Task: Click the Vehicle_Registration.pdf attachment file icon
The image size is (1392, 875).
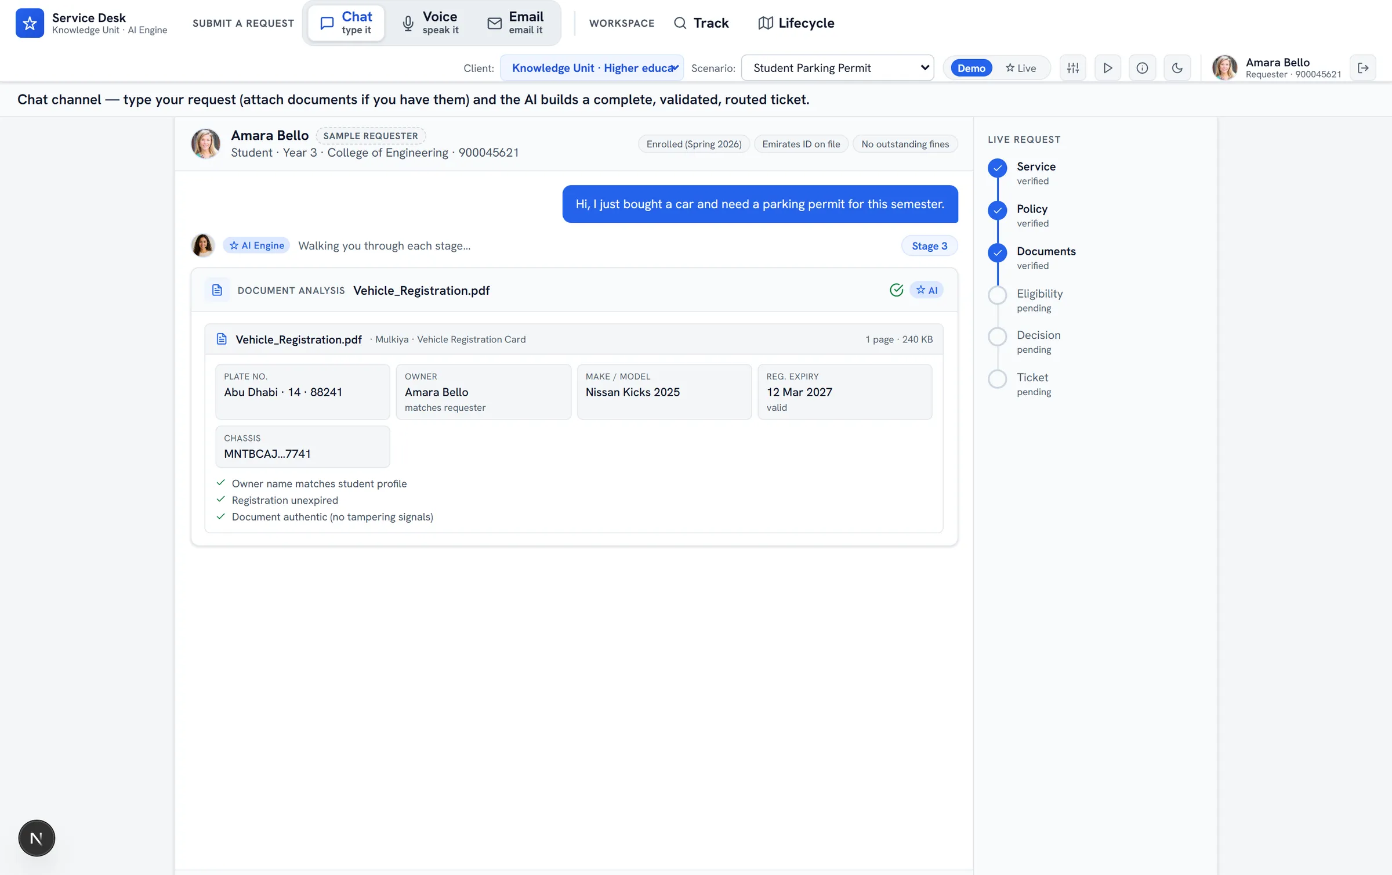Action: pos(222,339)
